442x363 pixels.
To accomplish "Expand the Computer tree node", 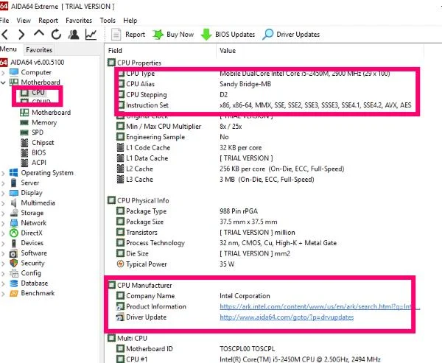I will pyautogui.click(x=3, y=73).
